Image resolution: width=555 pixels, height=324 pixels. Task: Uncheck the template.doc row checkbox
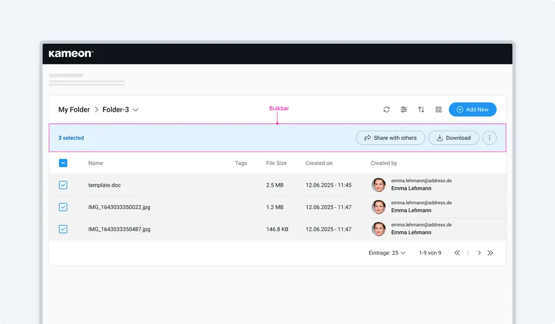pos(63,185)
